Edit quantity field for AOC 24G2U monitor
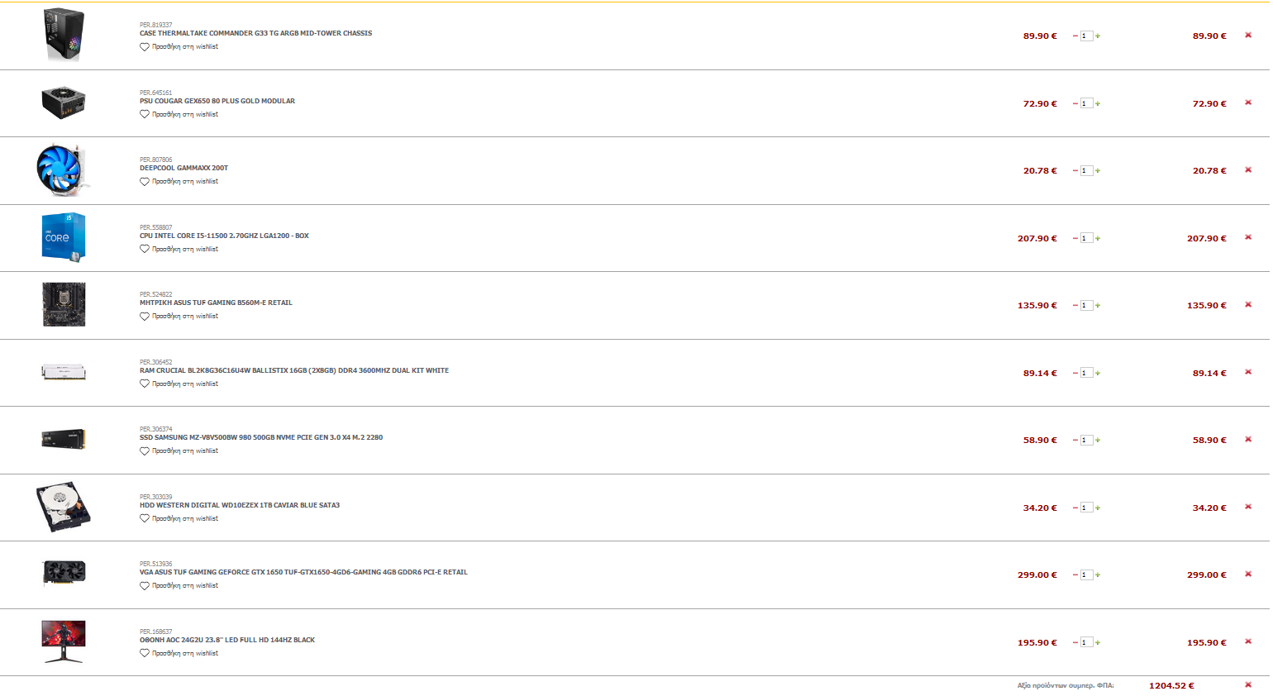 click(x=1086, y=642)
